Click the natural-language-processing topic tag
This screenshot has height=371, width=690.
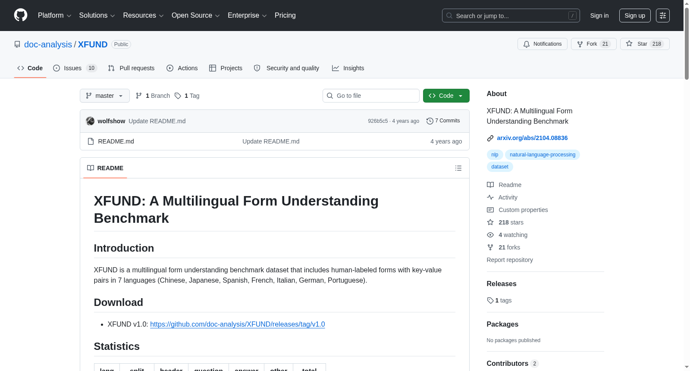pos(543,155)
